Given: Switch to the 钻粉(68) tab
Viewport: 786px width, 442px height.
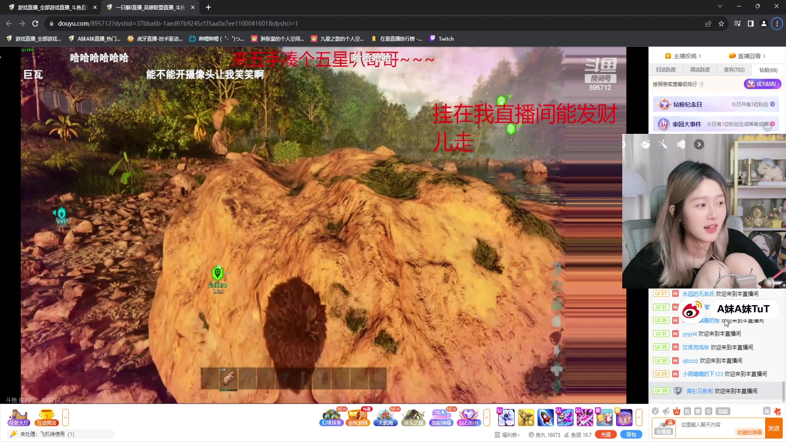Looking at the screenshot, I should [x=768, y=70].
